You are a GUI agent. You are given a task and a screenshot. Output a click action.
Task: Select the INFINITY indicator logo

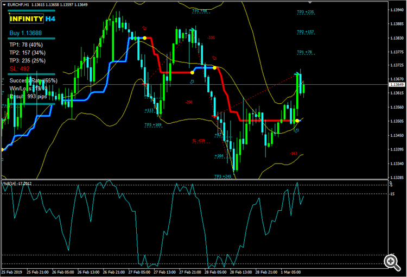pyautogui.click(x=27, y=18)
